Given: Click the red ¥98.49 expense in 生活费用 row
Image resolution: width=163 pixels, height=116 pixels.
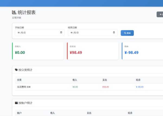Looking at the screenshot, I should (x=106, y=87).
